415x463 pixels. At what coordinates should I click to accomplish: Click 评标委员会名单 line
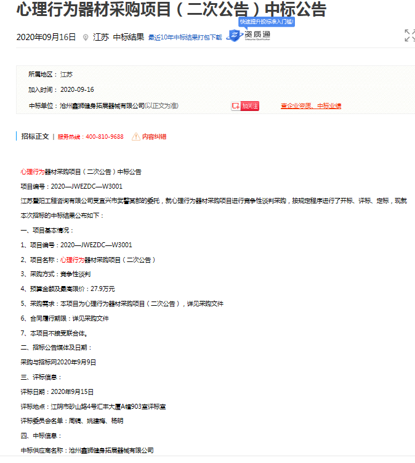point(71,421)
